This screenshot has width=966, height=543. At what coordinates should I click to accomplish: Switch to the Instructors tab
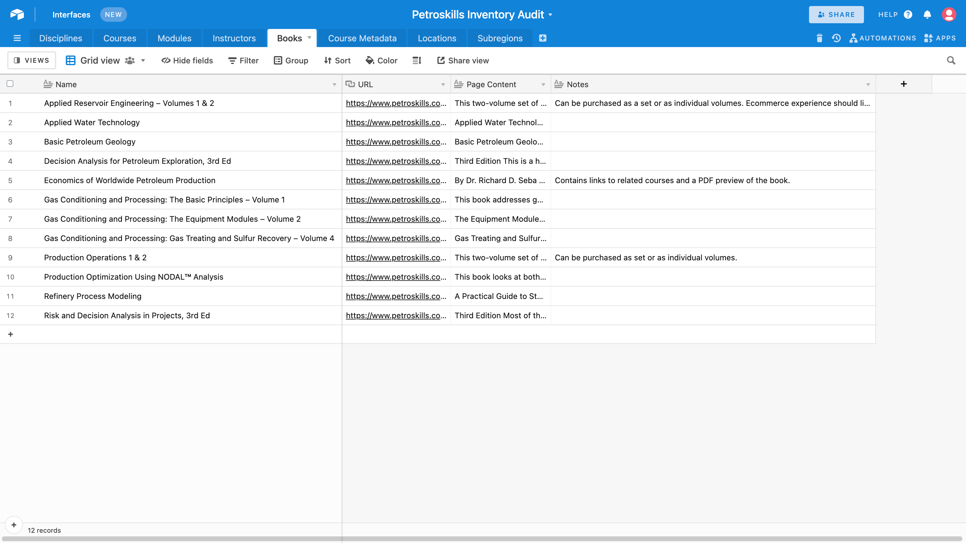click(x=234, y=38)
